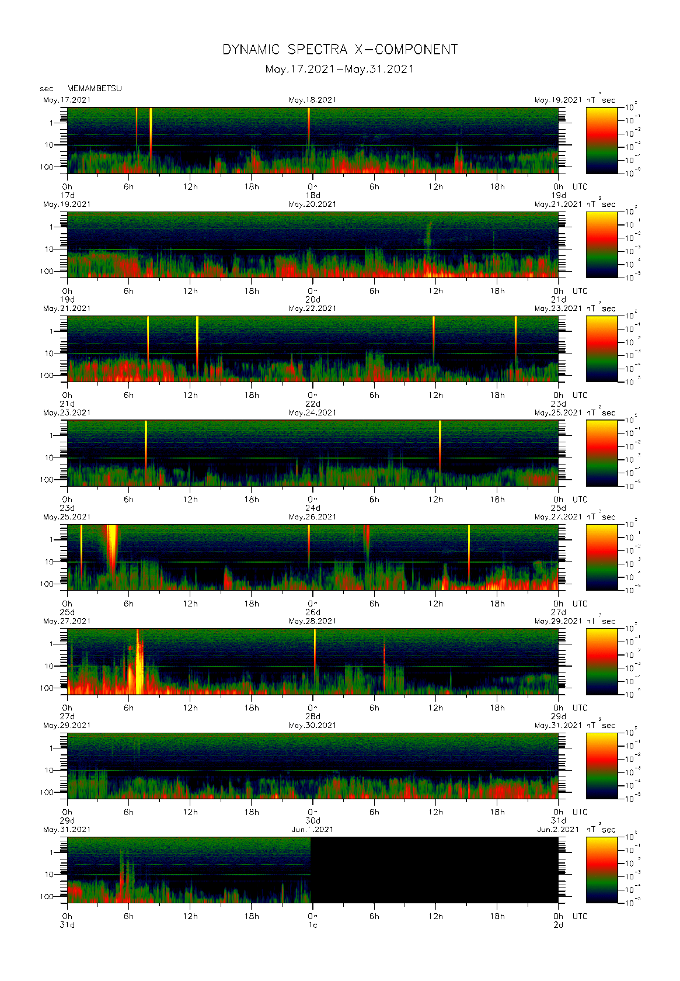Click the color scale bar beside the May 31 panel
Screen dimensions: 680x981
[602, 870]
